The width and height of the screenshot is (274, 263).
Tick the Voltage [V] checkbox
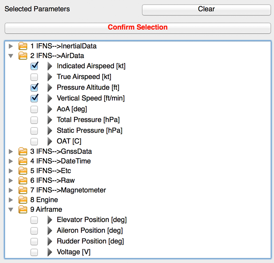tap(34, 252)
